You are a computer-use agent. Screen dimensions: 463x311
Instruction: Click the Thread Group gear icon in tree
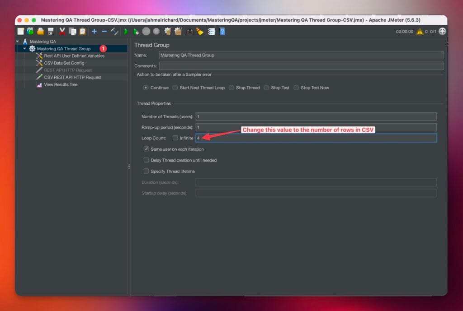(x=32, y=49)
